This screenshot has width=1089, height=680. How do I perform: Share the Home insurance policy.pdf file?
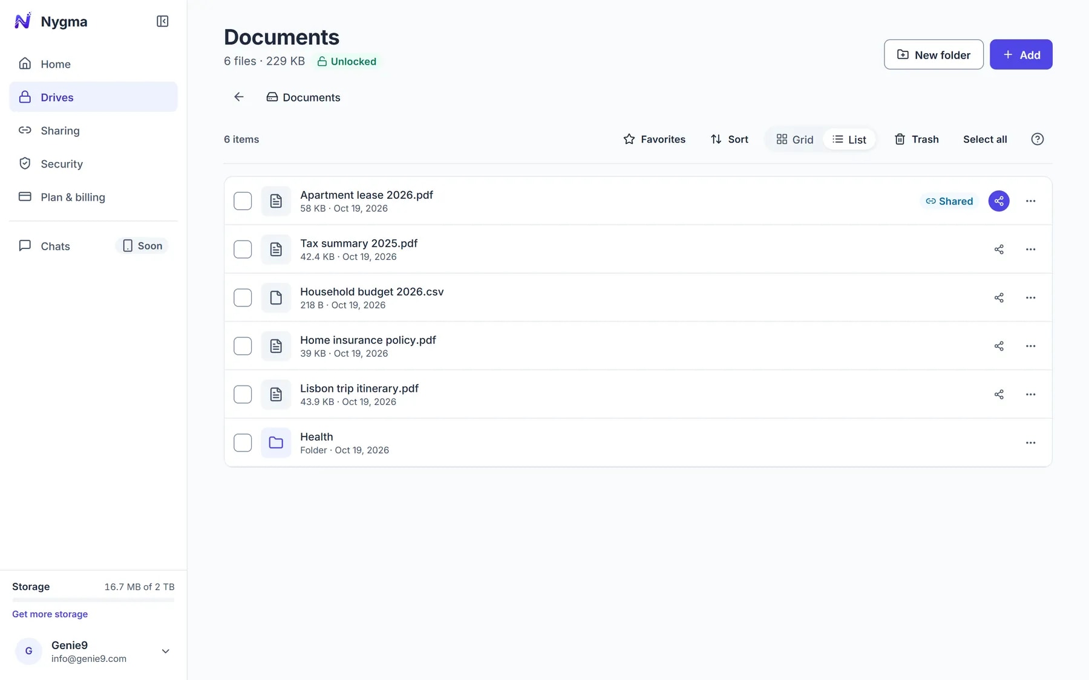999,346
